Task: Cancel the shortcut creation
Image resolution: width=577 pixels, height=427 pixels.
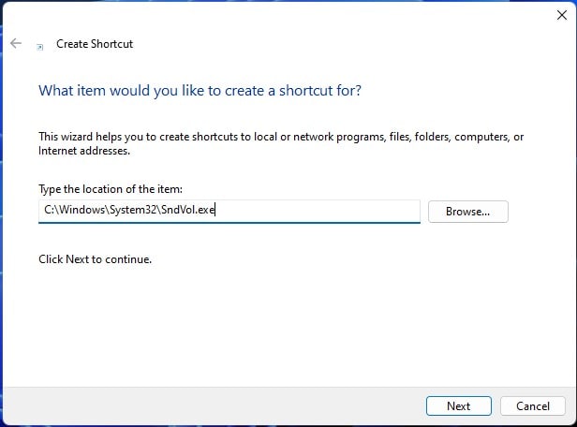Action: coord(532,406)
